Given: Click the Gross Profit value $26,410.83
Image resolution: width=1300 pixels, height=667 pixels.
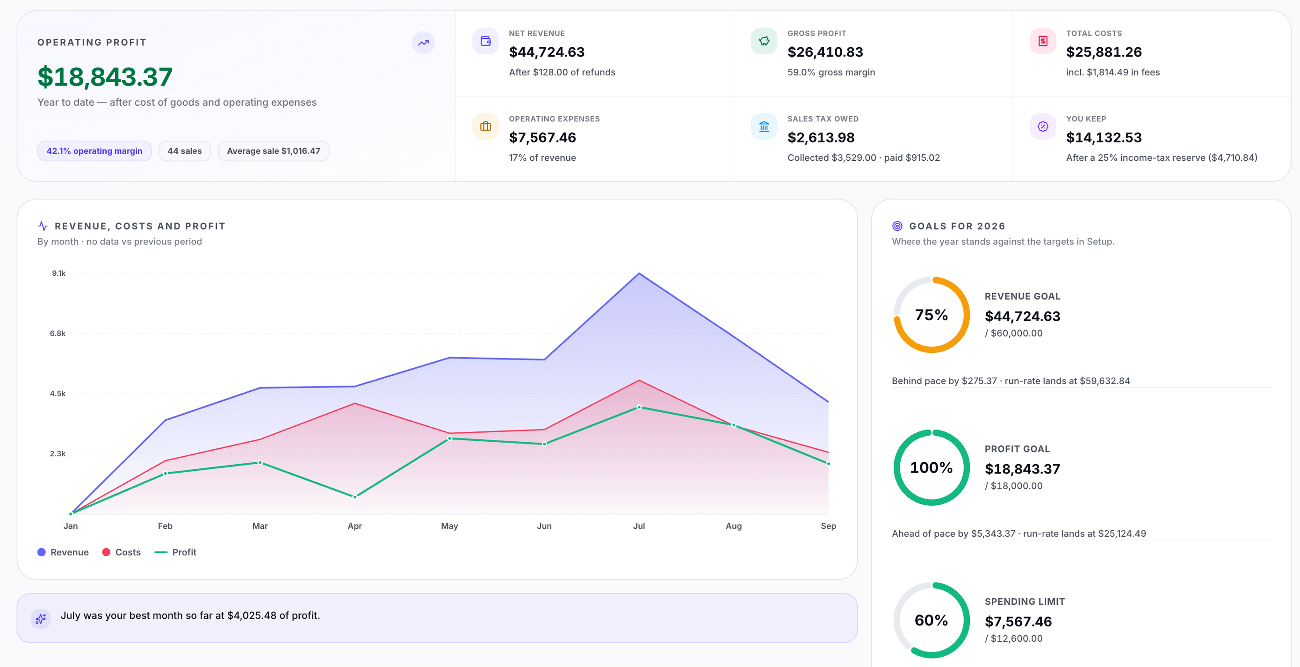Looking at the screenshot, I should [x=825, y=52].
